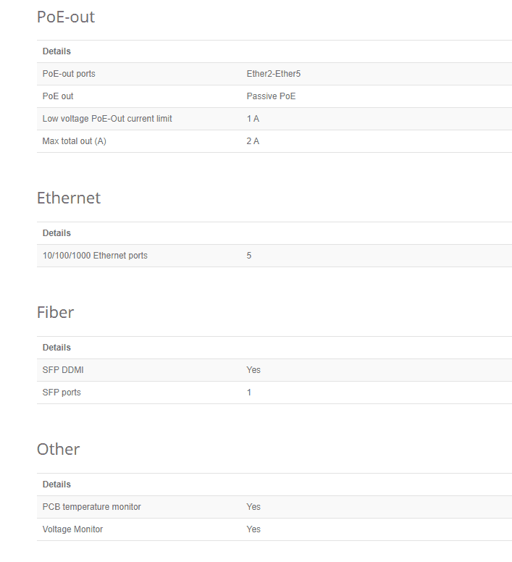This screenshot has height=562, width=512.
Task: Select the PoE out row label
Action: tap(58, 96)
